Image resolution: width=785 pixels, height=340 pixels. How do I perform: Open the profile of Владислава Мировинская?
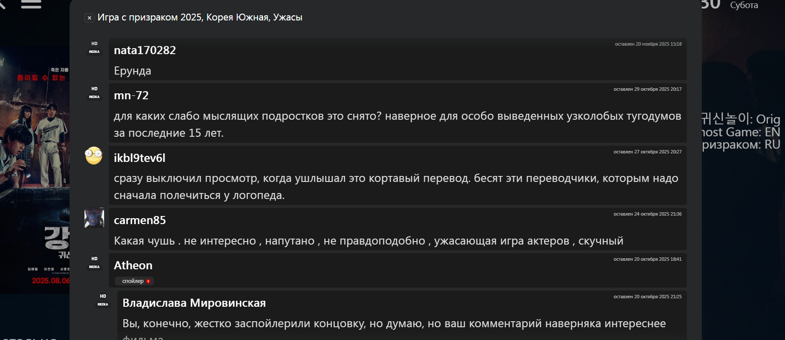(194, 303)
